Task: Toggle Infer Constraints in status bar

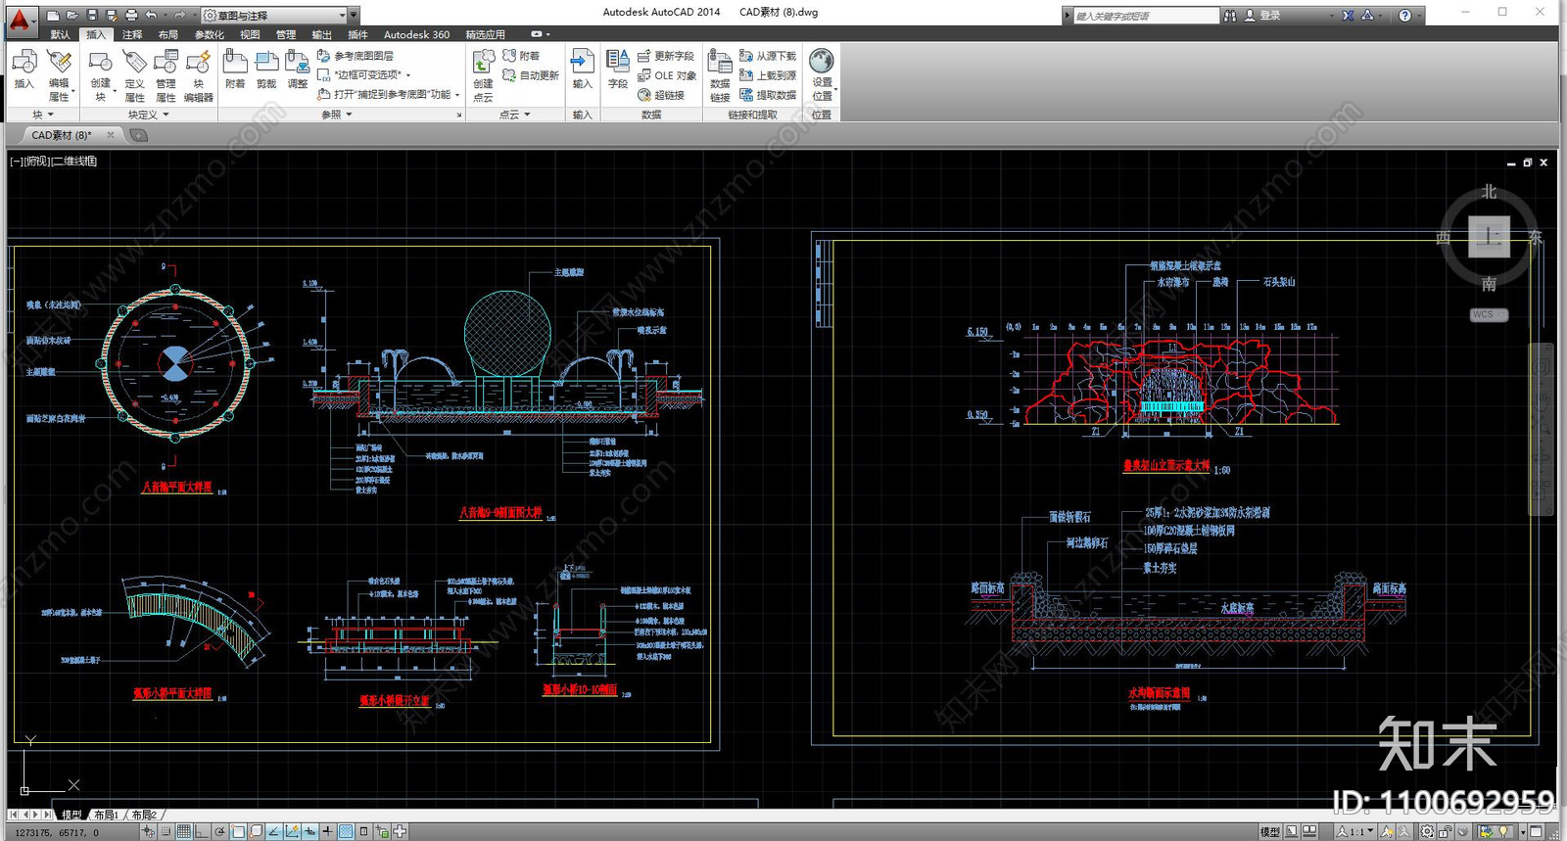Action: tap(148, 831)
